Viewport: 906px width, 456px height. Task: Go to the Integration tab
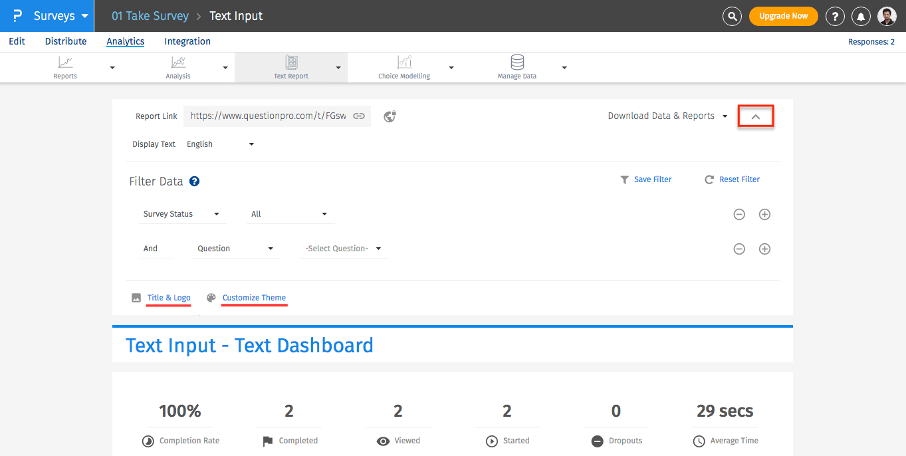click(187, 41)
